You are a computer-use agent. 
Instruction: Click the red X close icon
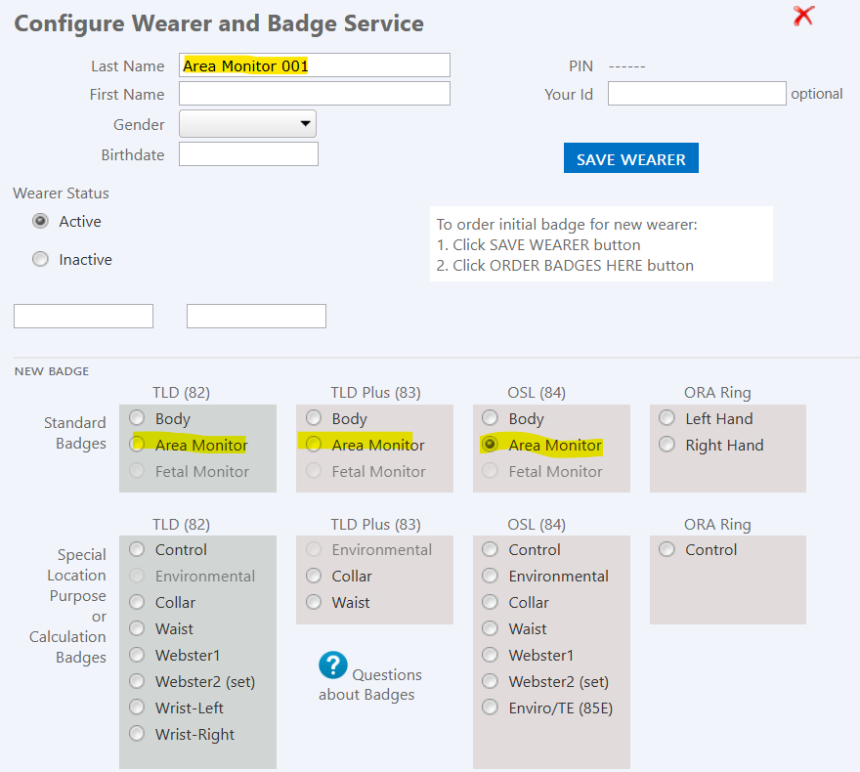pos(803,16)
